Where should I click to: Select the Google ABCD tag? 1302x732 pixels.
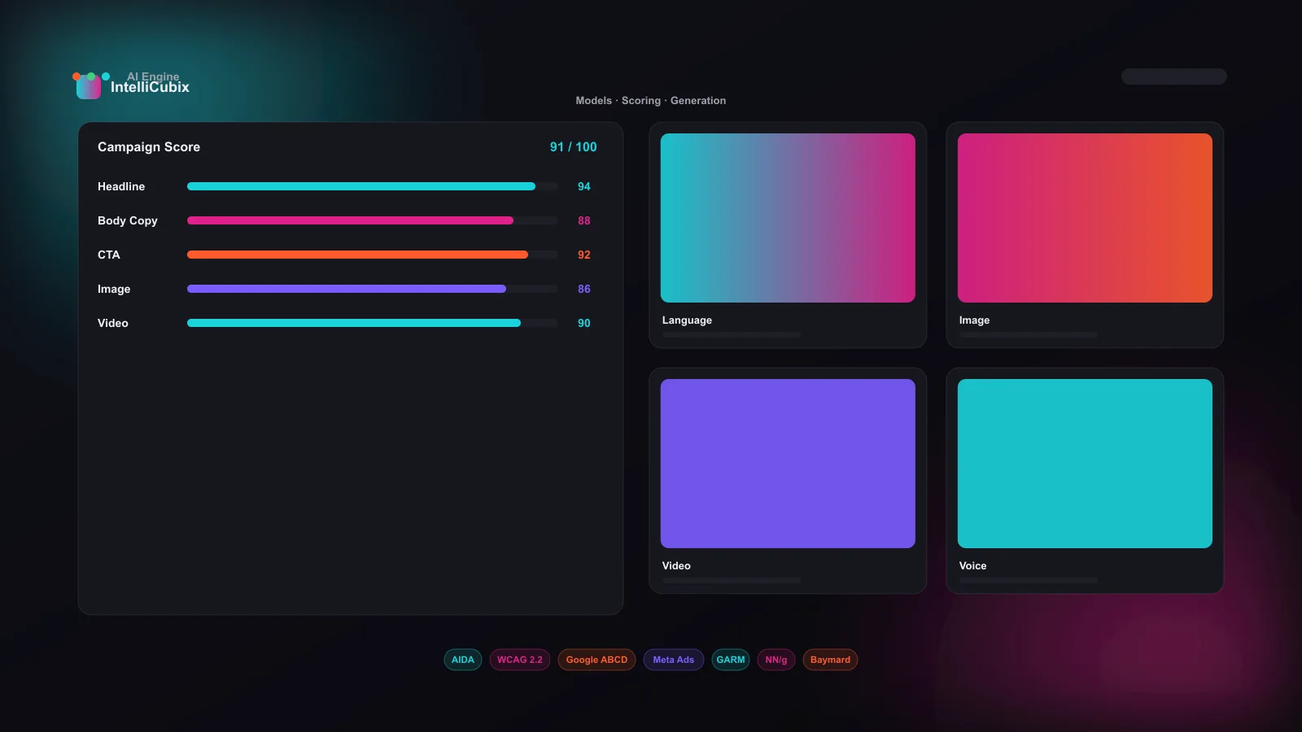click(596, 660)
